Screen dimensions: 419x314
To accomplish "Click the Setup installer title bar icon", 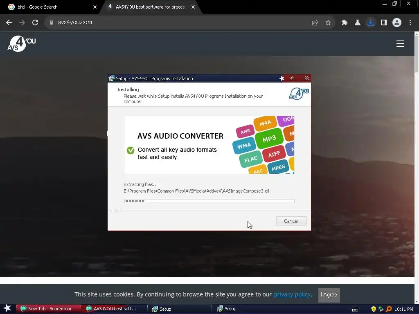I will [111, 78].
